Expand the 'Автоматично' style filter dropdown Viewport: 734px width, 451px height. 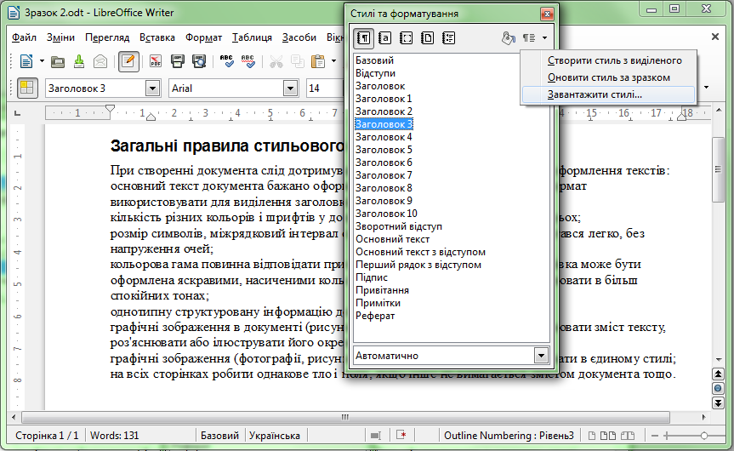pyautogui.click(x=541, y=355)
